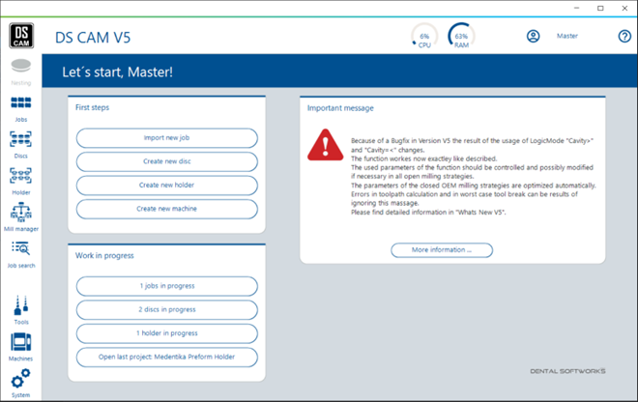Go to Machines in sidebar
This screenshot has width=638, height=402.
[x=20, y=343]
